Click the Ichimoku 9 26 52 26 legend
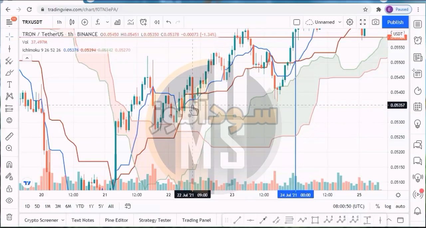 (41, 50)
